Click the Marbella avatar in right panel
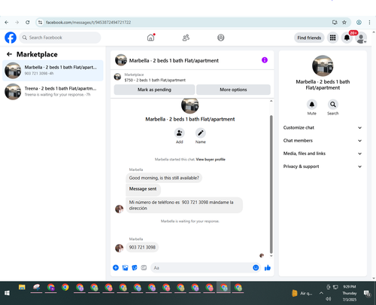376x305 pixels. click(x=323, y=66)
